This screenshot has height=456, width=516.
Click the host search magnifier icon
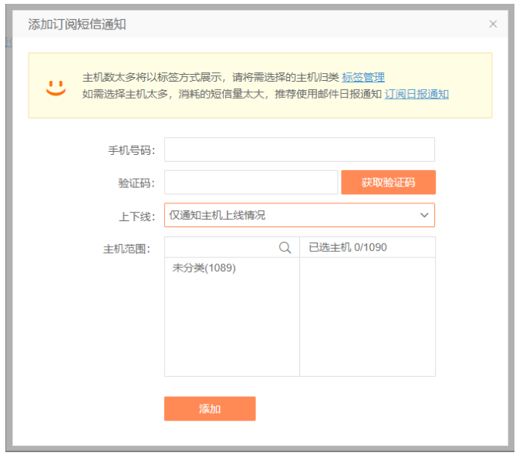tap(285, 247)
